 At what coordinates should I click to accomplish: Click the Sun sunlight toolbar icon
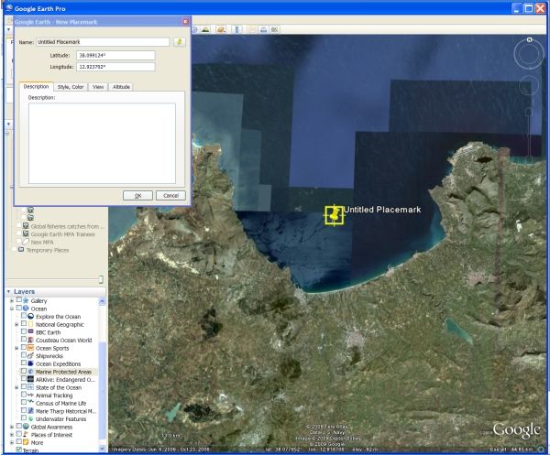pos(205,29)
